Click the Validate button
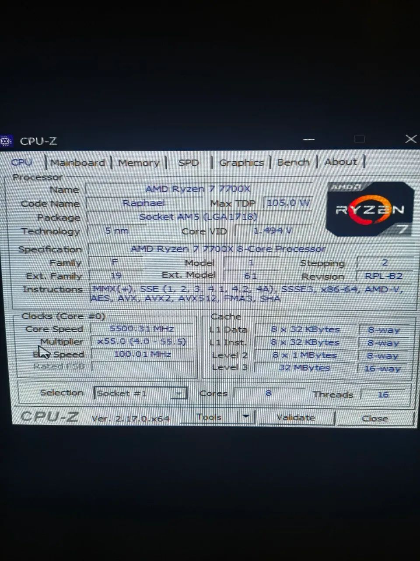The height and width of the screenshot is (561, 420). pos(296,418)
